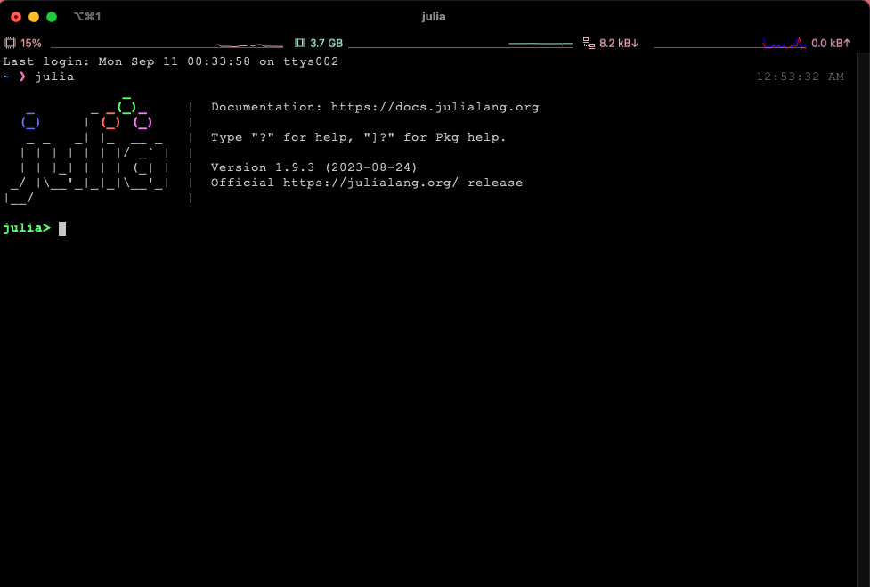
Task: Click the julia window title
Action: 434,17
